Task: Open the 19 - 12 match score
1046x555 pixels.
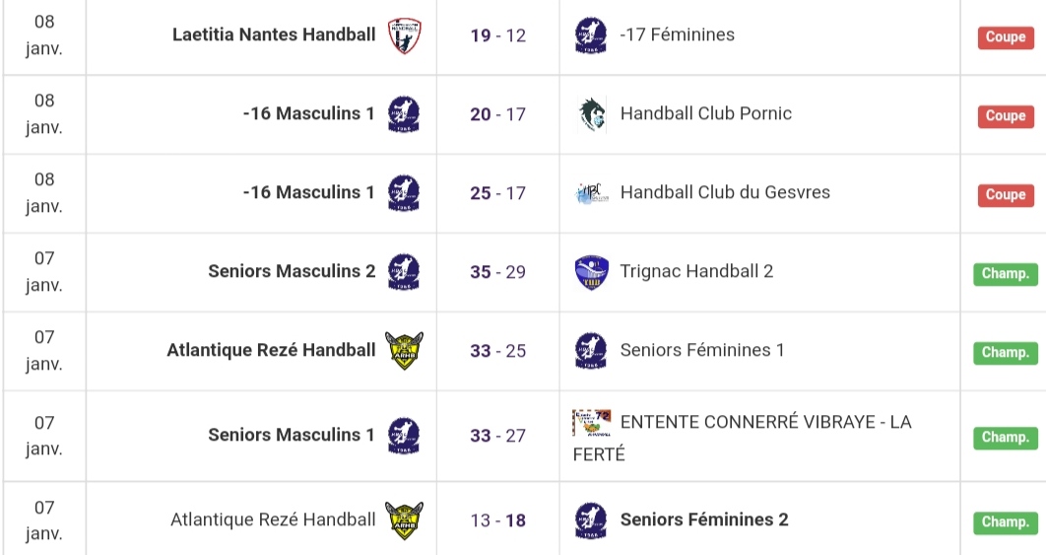Action: tap(498, 36)
